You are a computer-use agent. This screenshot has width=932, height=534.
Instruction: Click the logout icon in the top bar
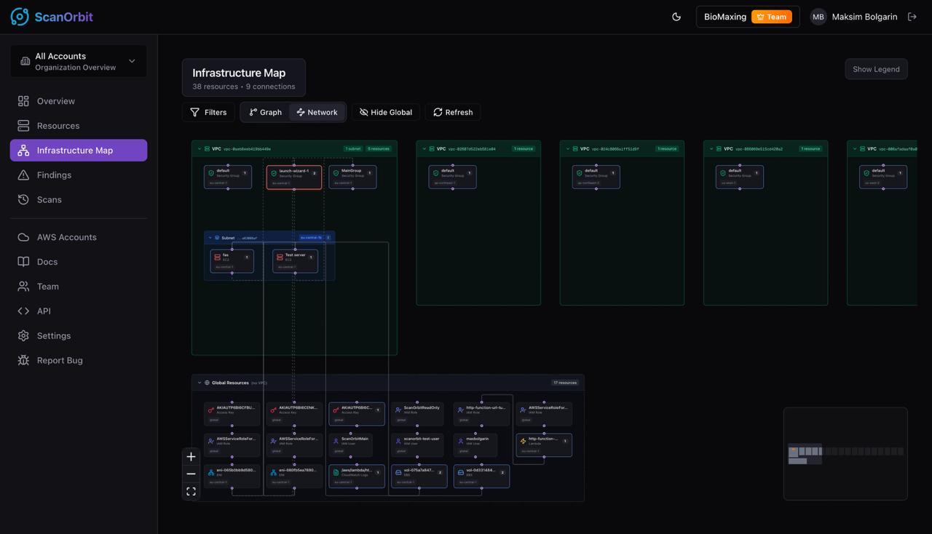click(912, 16)
